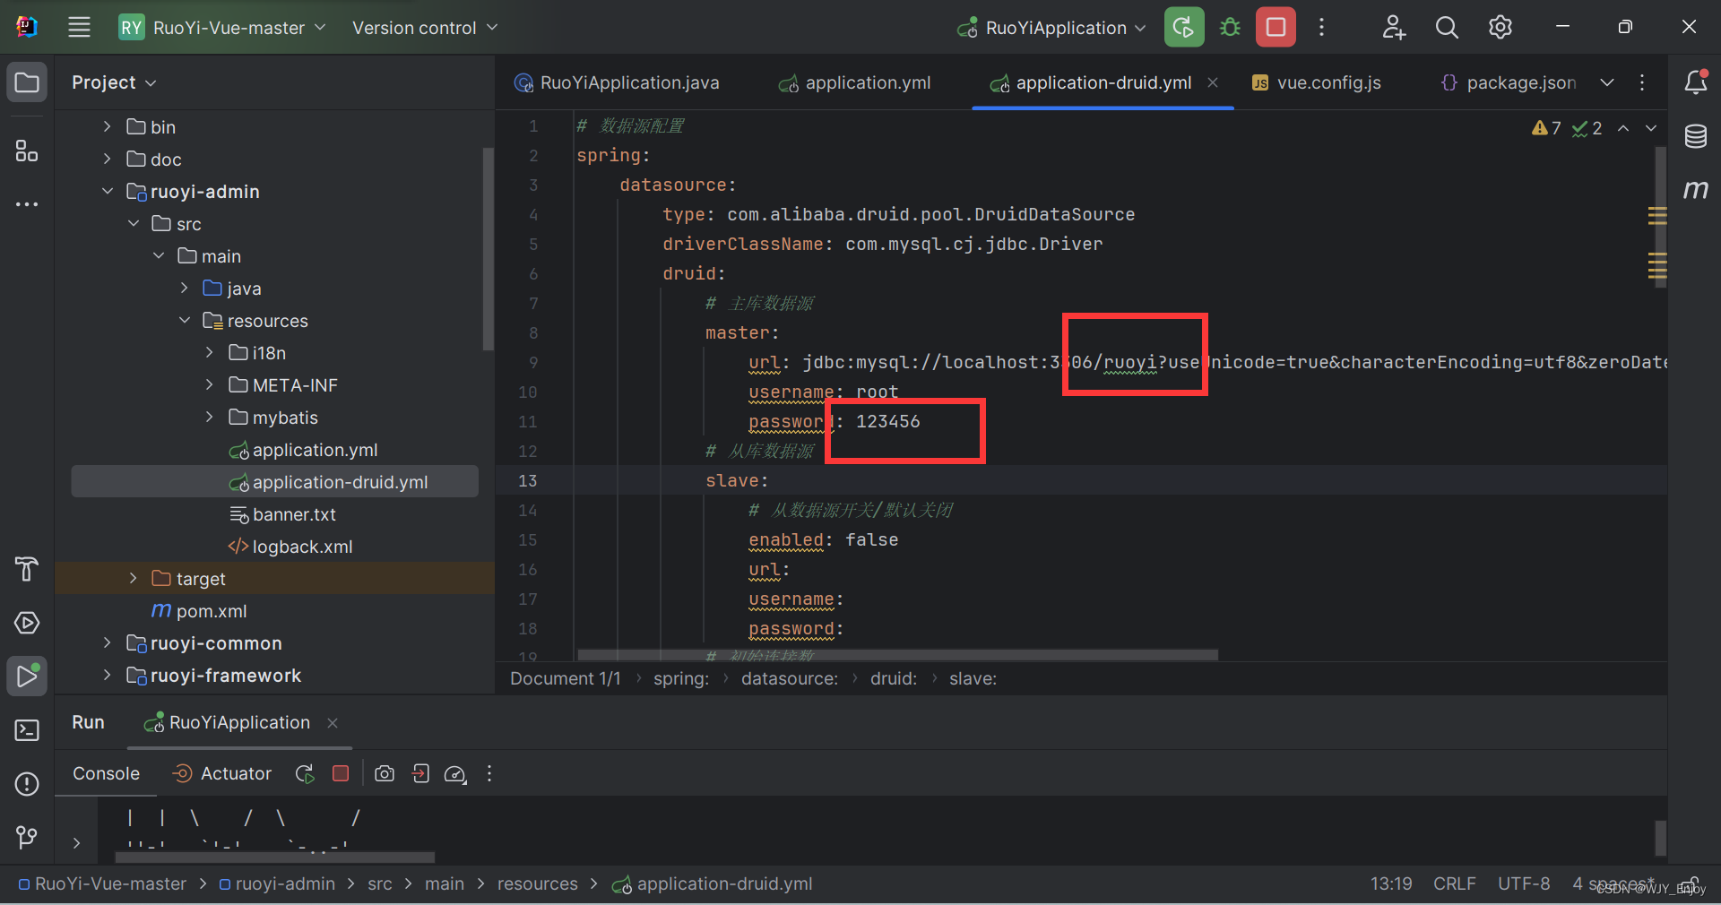Select the Console tab
The image size is (1721, 905).
pos(106,773)
